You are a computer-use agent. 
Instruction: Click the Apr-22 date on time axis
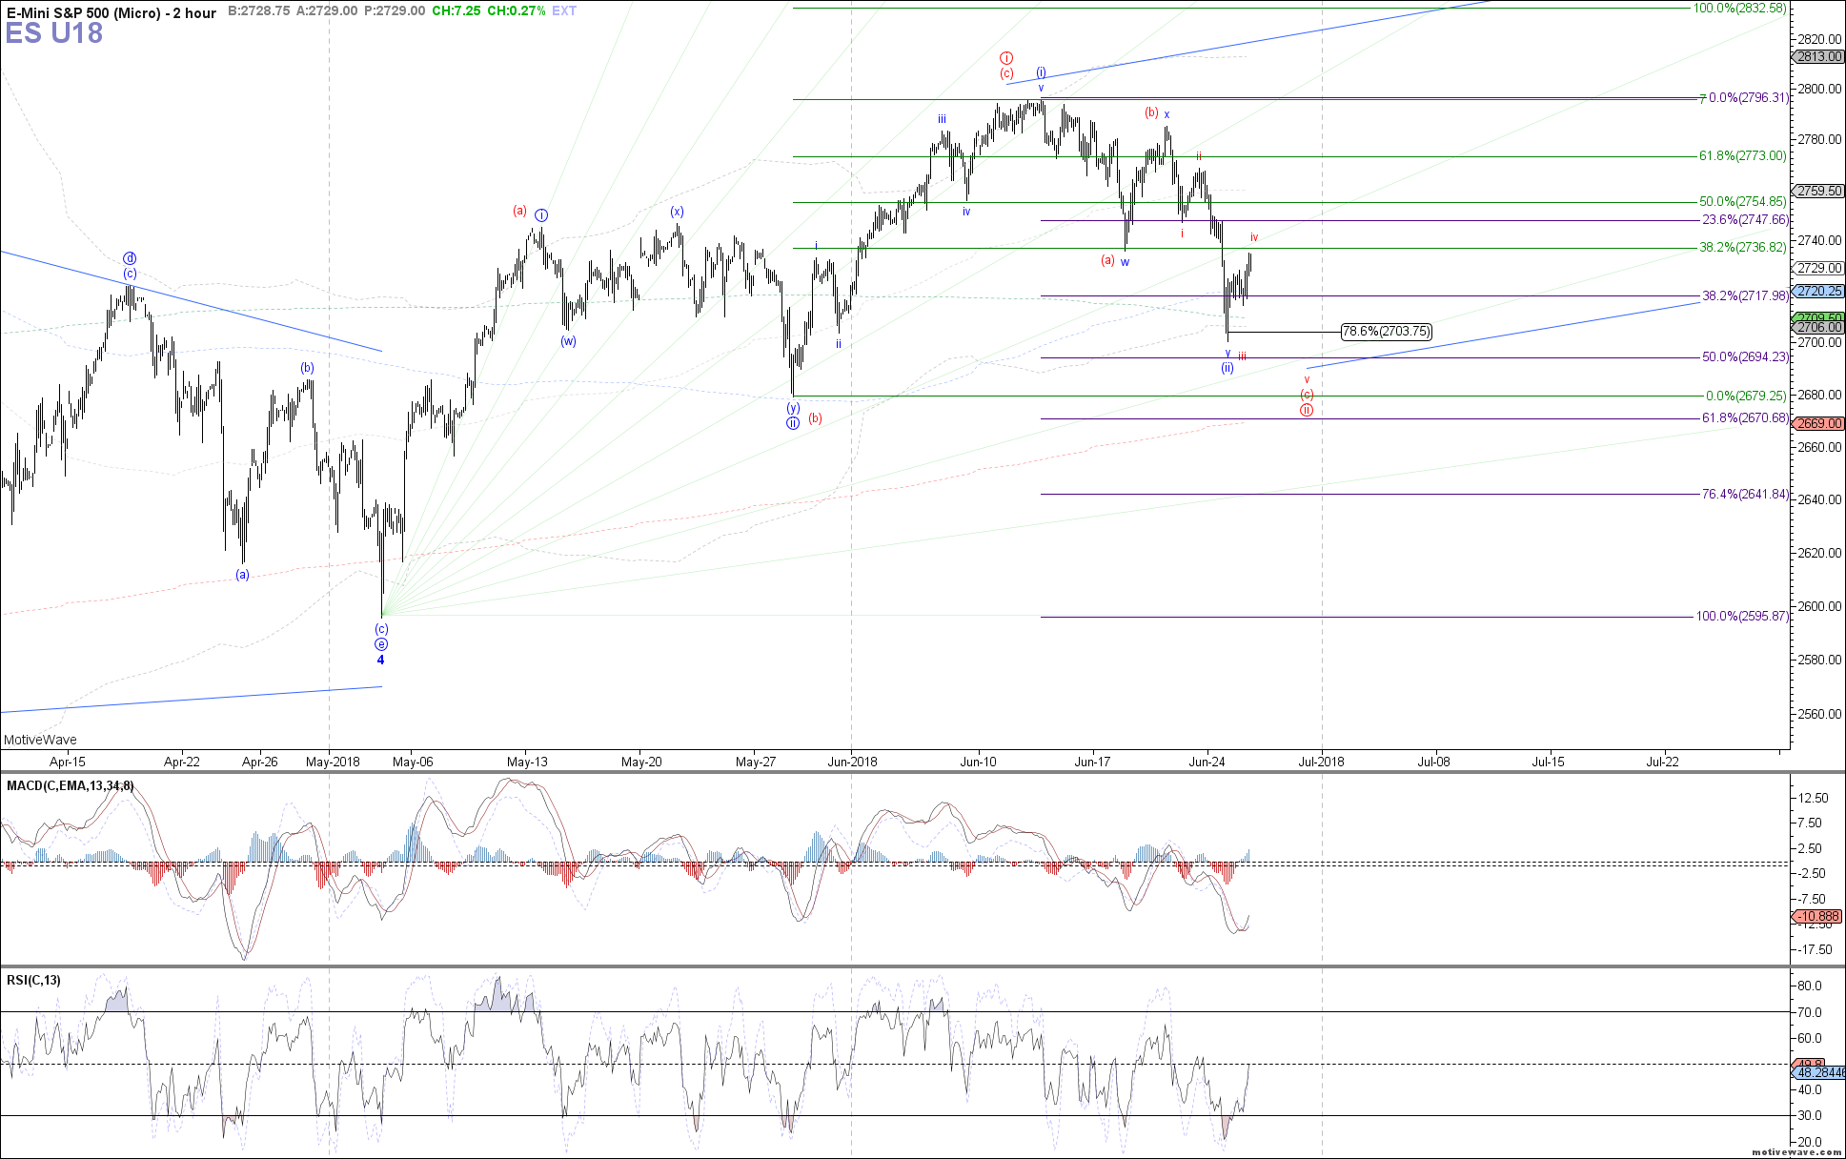pyautogui.click(x=182, y=762)
